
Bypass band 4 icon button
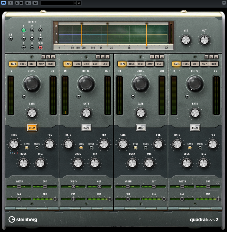[x=216, y=57]
